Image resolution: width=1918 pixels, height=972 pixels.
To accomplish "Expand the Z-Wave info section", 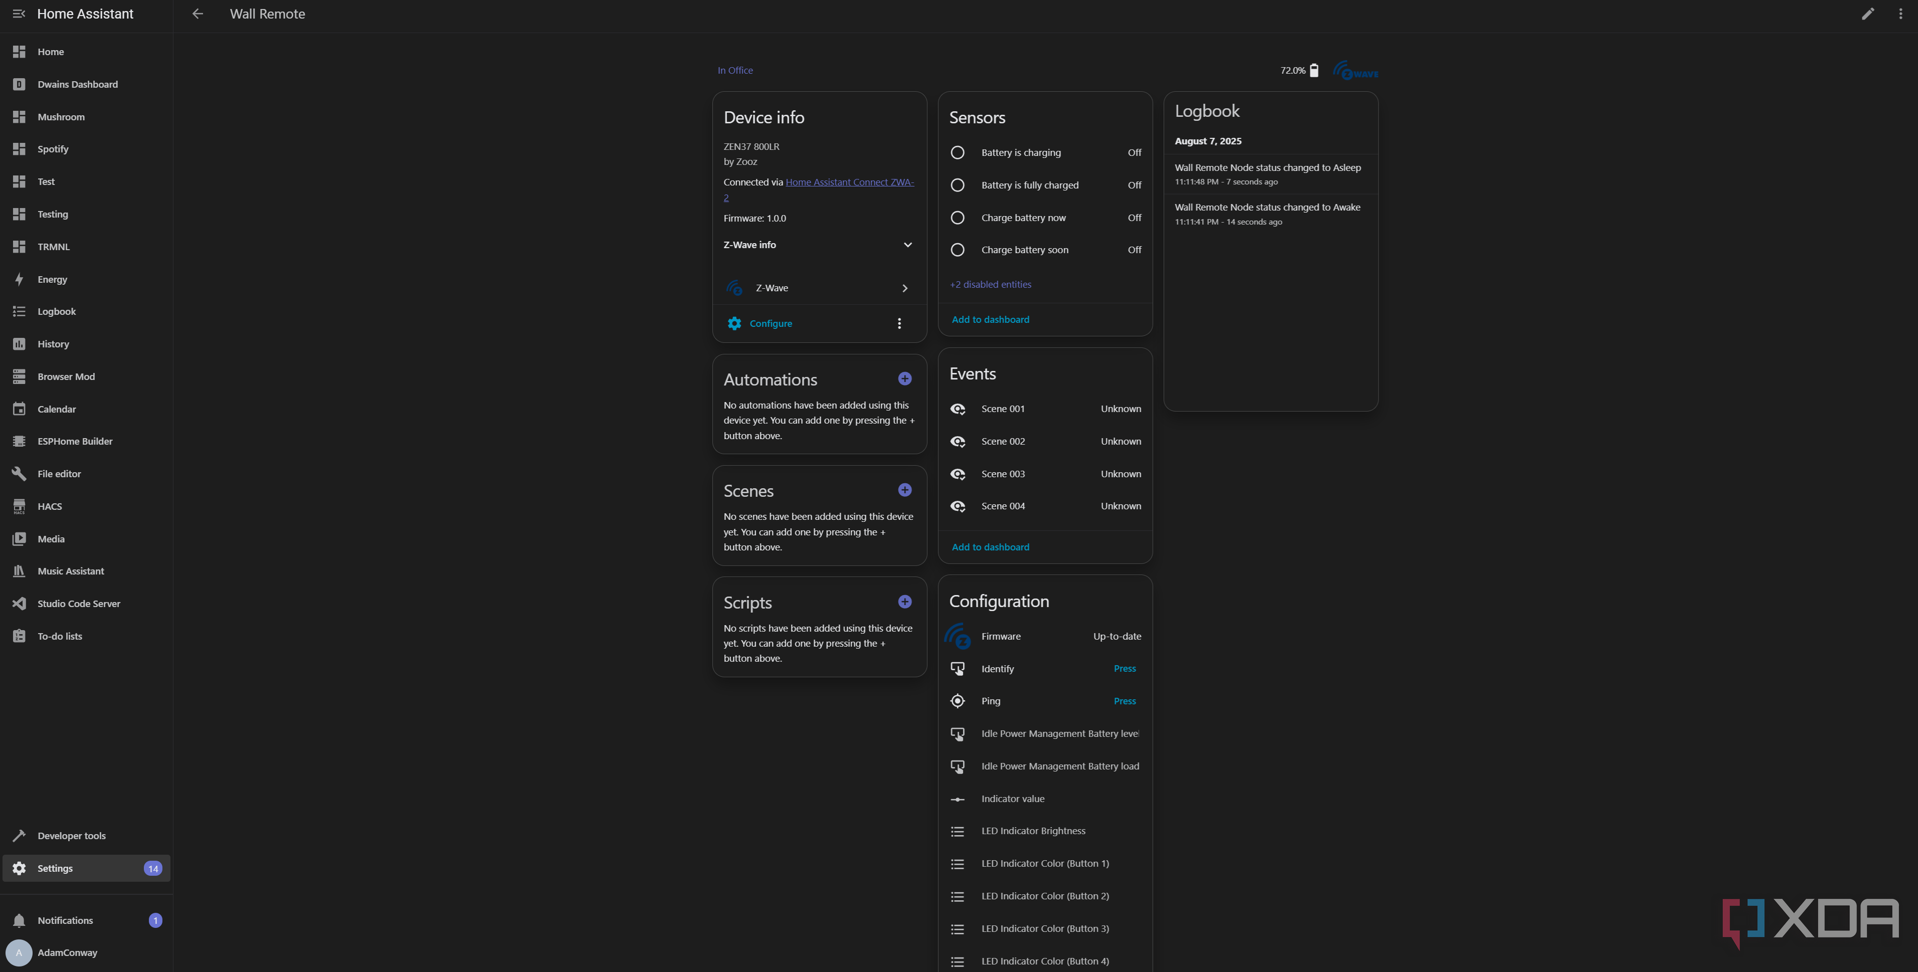I will [x=818, y=245].
